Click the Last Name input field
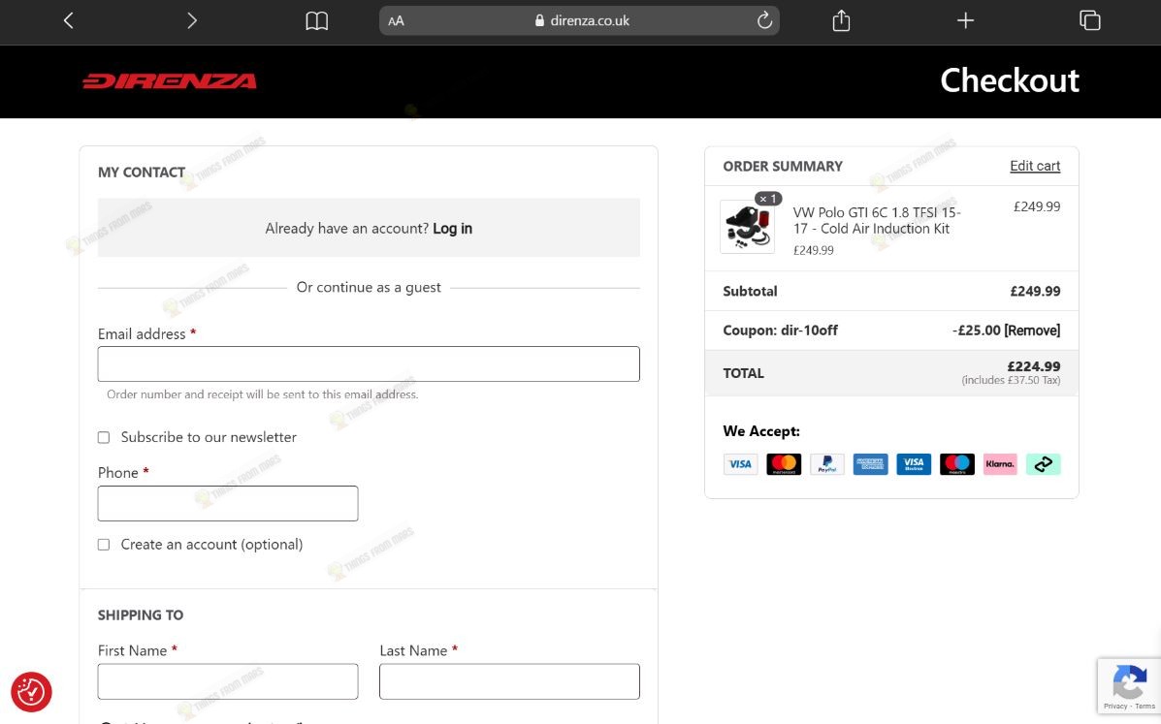 click(509, 681)
